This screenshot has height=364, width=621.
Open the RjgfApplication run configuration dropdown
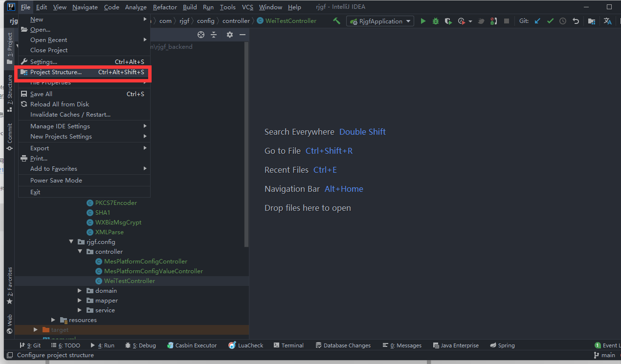(x=380, y=21)
